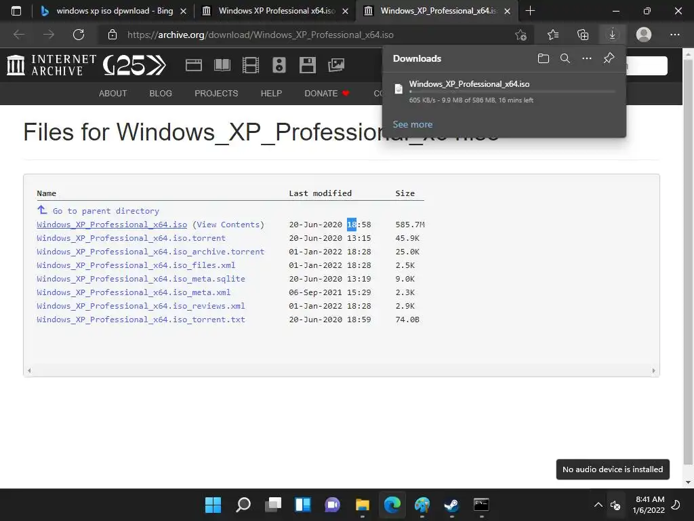Open more options in Downloads panel
The height and width of the screenshot is (521, 694).
(x=586, y=58)
